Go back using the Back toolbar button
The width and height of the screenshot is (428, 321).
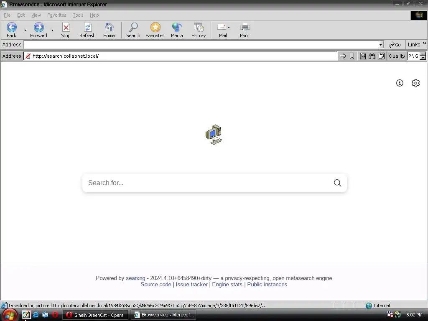(x=11, y=30)
